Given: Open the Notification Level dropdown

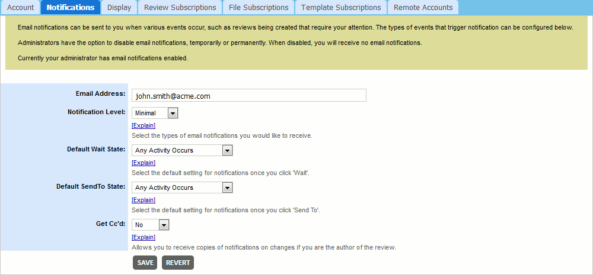Looking at the screenshot, I should [x=155, y=113].
